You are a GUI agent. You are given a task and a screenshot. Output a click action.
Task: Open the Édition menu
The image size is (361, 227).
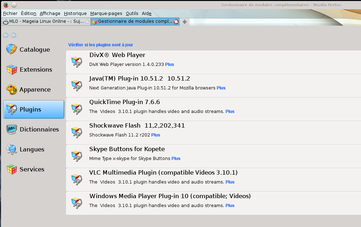point(28,14)
